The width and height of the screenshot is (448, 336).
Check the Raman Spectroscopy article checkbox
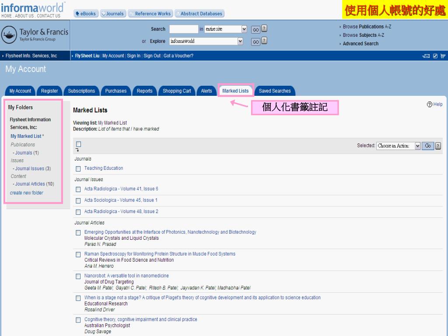pyautogui.click(x=78, y=255)
